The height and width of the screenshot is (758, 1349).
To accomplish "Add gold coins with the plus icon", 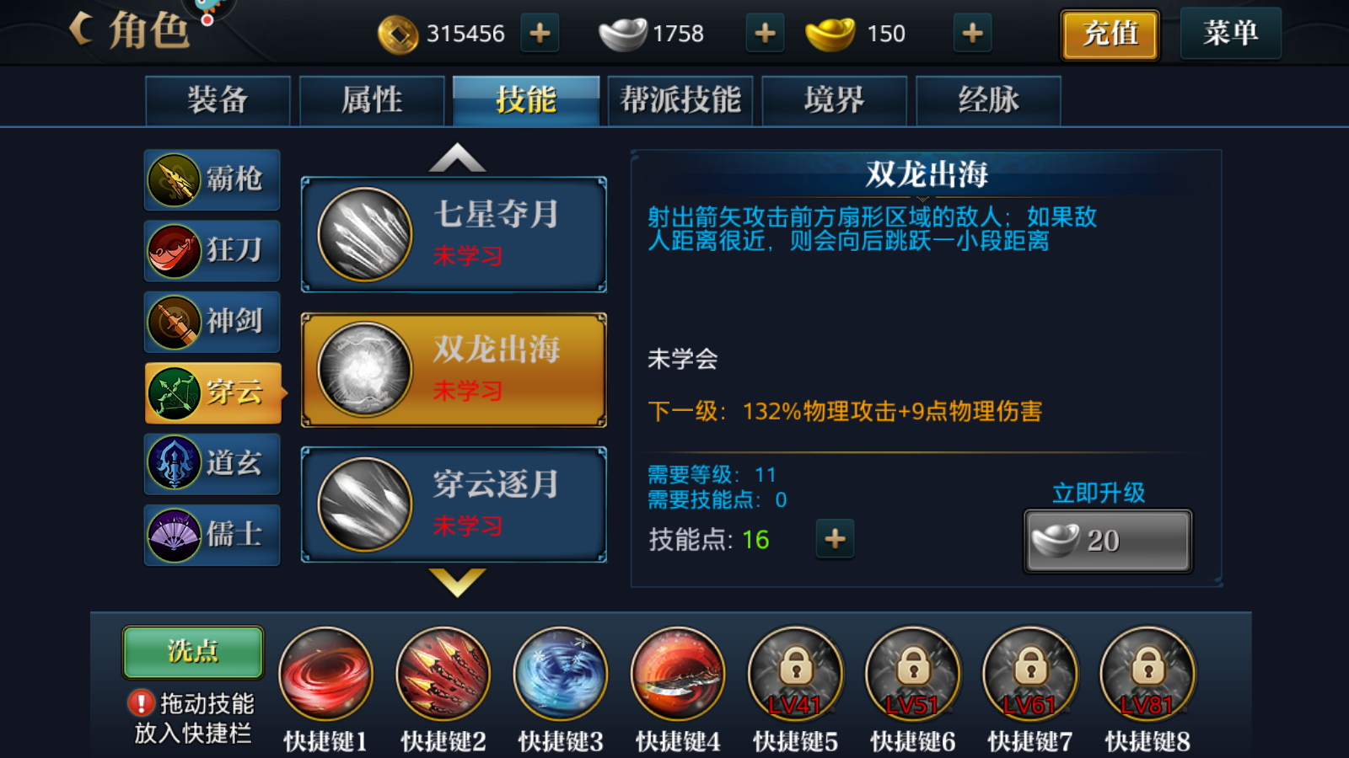I will (540, 34).
